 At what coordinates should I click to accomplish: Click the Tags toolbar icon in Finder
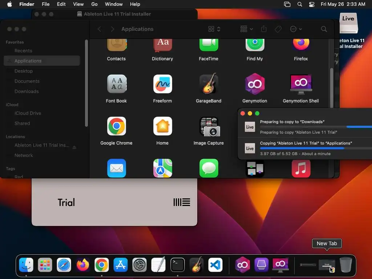278,29
